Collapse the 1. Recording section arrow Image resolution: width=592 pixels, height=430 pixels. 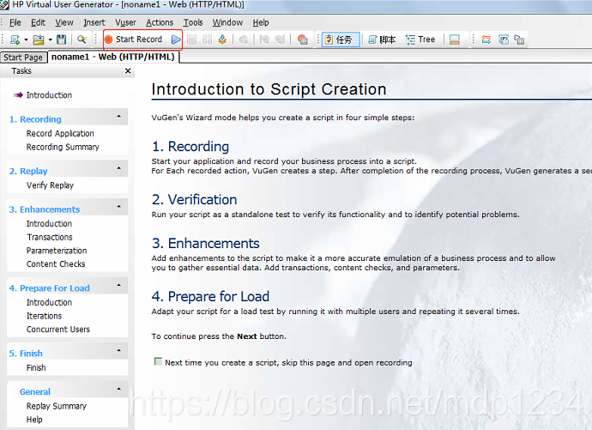[119, 116]
